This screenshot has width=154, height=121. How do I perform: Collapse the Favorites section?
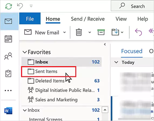pos(25,52)
